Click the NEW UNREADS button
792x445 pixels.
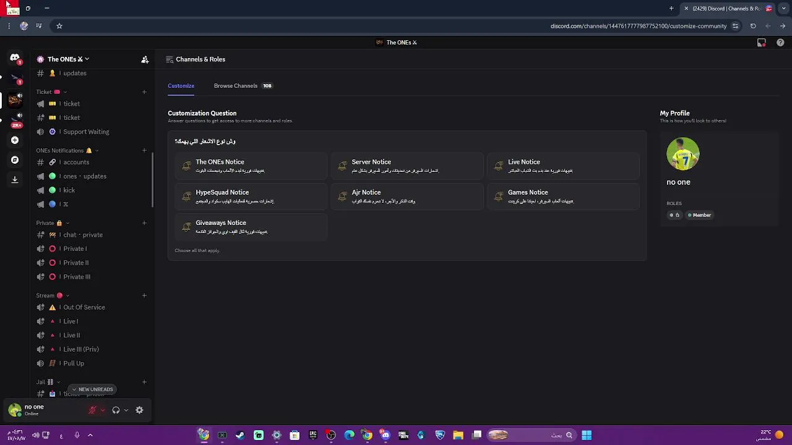tap(92, 389)
